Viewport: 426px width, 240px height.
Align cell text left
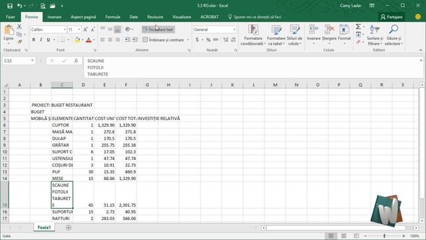click(103, 40)
